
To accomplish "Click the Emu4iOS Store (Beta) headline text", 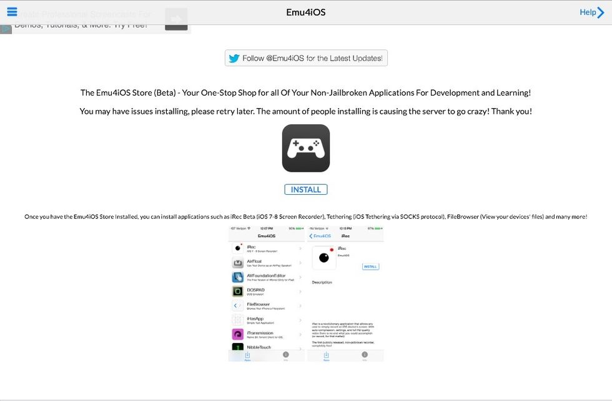I will [305, 92].
